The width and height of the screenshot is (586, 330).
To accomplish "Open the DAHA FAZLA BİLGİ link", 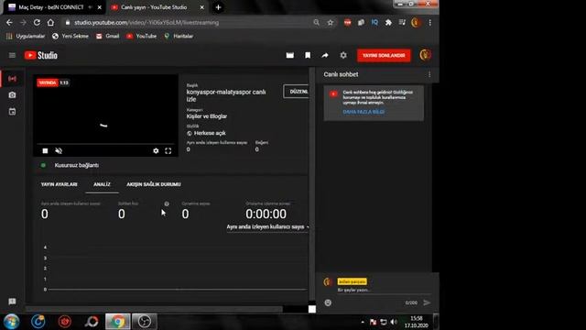I will pos(364,112).
